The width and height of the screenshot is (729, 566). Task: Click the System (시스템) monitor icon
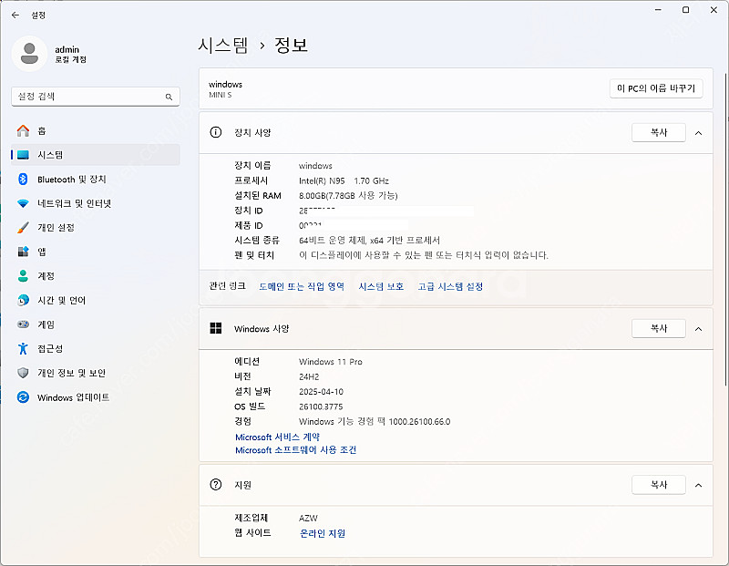pos(23,155)
